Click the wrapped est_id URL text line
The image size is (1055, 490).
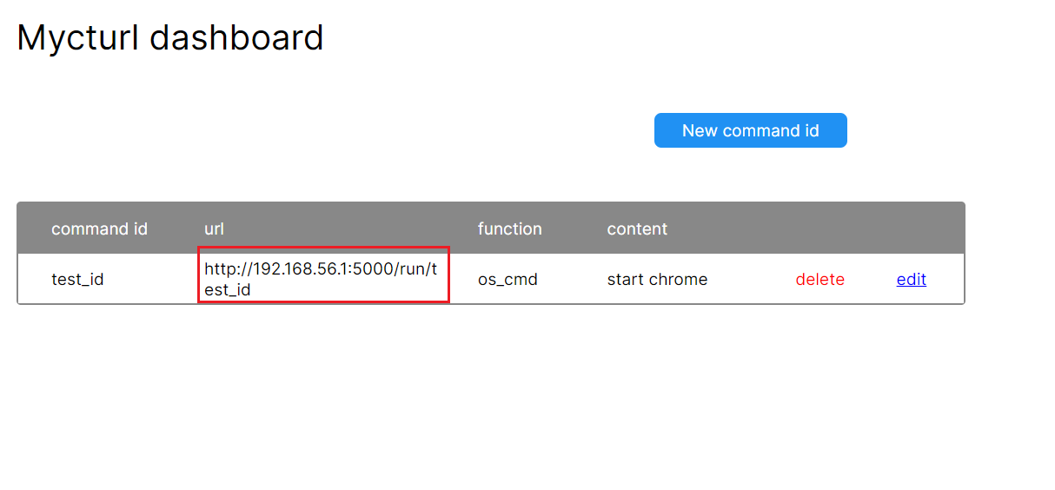click(228, 289)
